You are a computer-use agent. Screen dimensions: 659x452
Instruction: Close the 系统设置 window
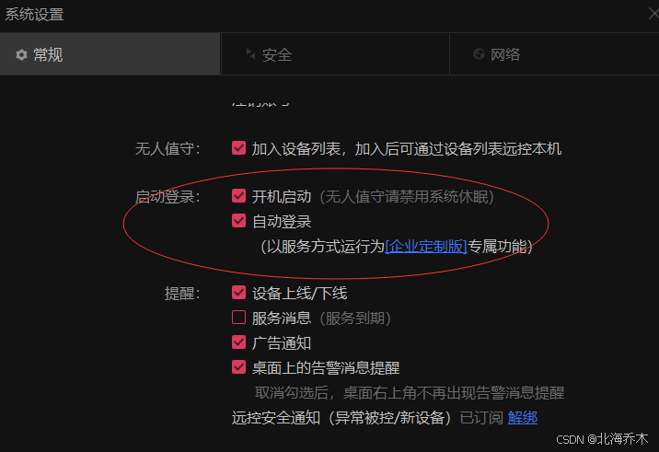click(653, 14)
